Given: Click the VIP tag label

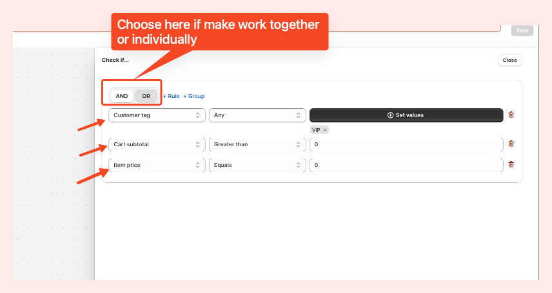Looking at the screenshot, I should [x=316, y=129].
